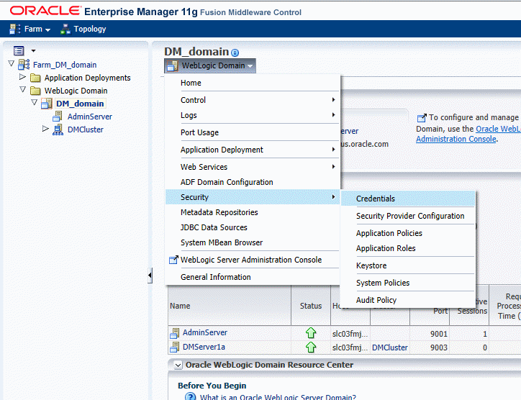Open dropdown arrow beside tree view icon
Image resolution: width=521 pixels, height=400 pixels.
[x=33, y=51]
